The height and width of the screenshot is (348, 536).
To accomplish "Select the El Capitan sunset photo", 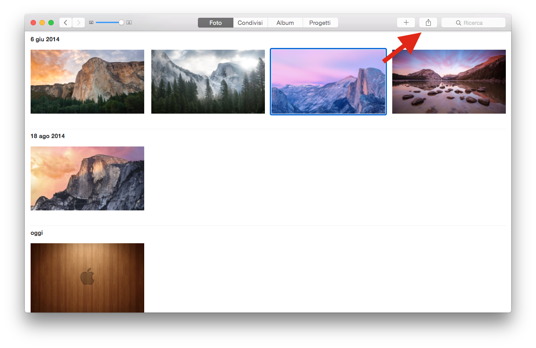I will point(87,82).
